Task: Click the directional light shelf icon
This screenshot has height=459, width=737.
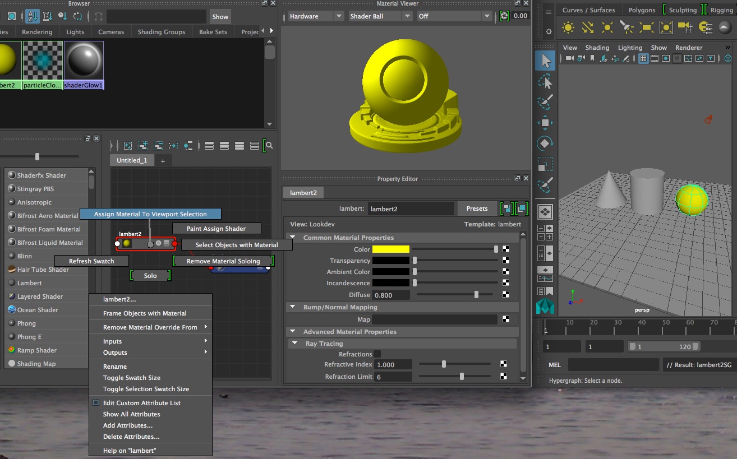Action: click(587, 27)
